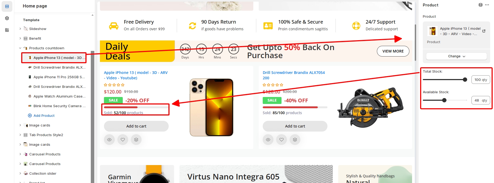Click compare icon under Drill Screwdriver

(x=295, y=140)
